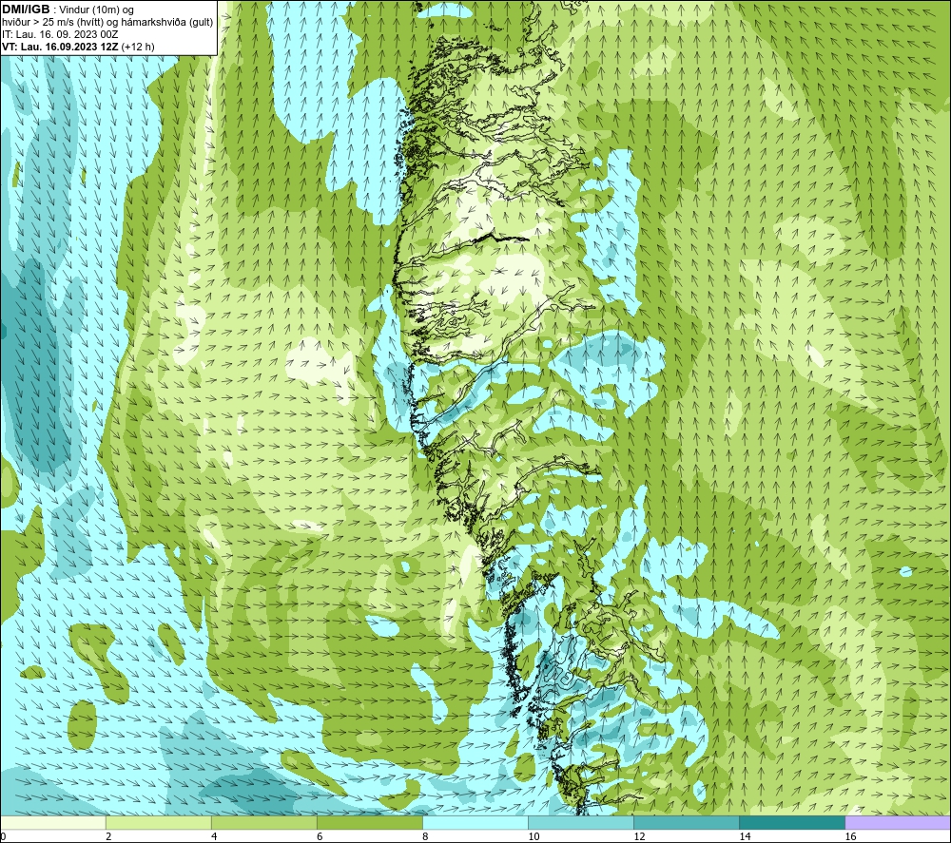Click the legend scale label '12'
This screenshot has width=951, height=843.
tap(639, 836)
